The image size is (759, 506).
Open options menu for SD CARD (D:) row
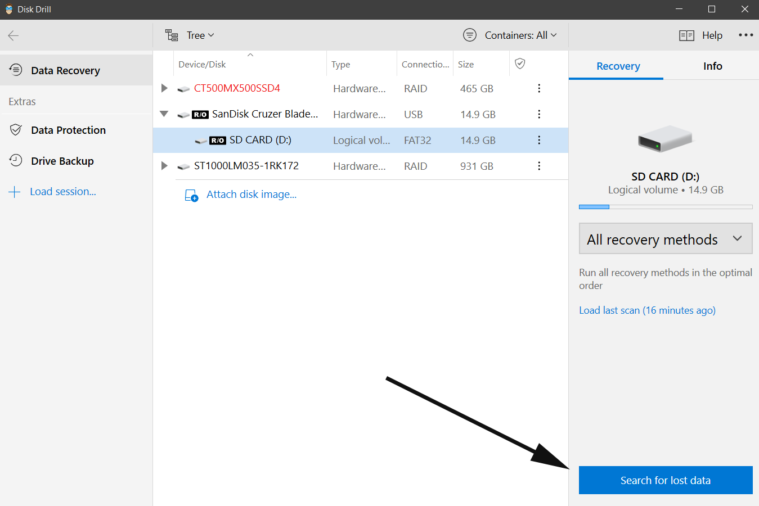coord(539,140)
